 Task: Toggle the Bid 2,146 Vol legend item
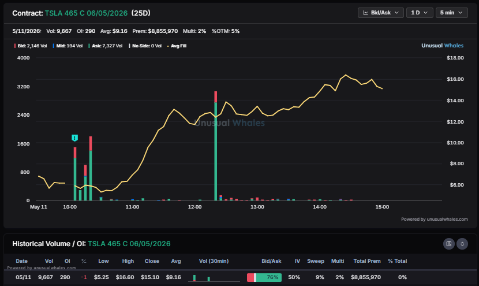pyautogui.click(x=31, y=46)
